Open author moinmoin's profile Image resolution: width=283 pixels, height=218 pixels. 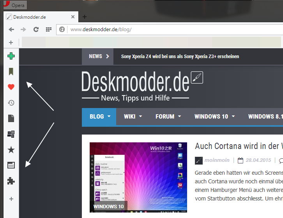pyautogui.click(x=217, y=160)
